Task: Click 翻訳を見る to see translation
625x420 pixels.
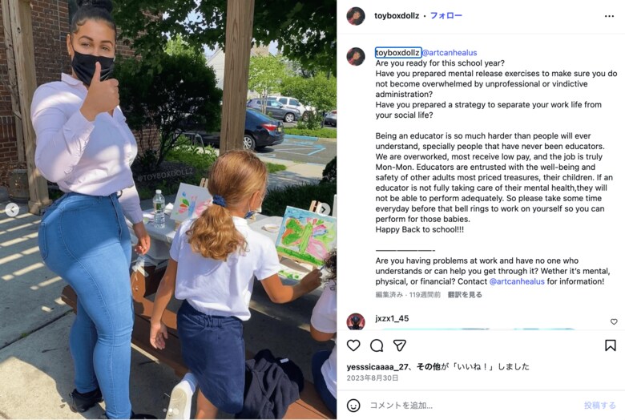Action: pos(465,295)
